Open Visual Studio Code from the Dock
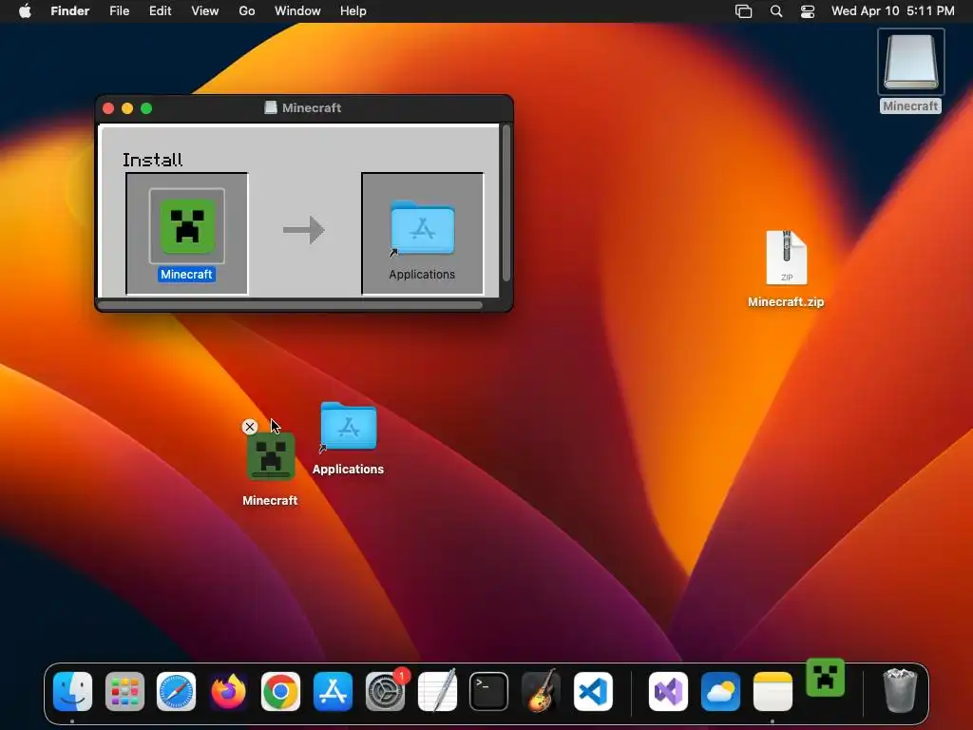 (593, 692)
